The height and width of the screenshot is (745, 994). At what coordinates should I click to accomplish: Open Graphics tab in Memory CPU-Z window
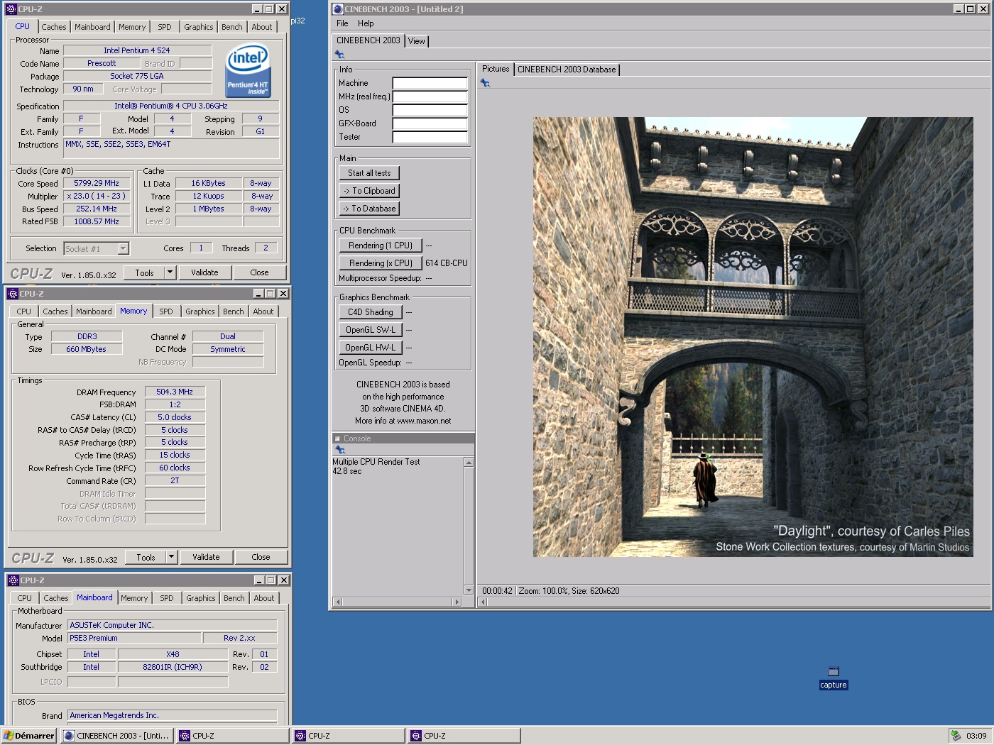(200, 311)
